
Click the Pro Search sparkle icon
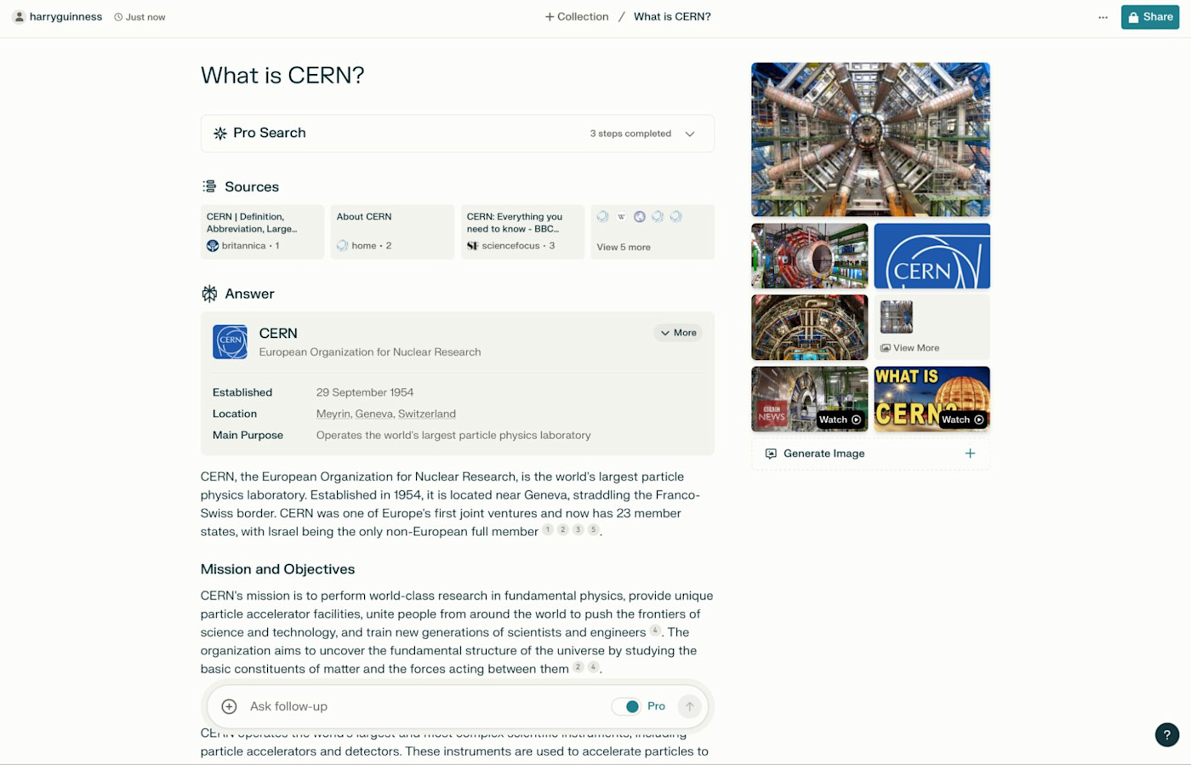[219, 134]
